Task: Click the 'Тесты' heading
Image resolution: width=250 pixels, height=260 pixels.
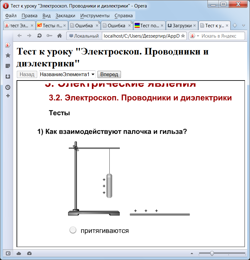Action: tap(59, 113)
